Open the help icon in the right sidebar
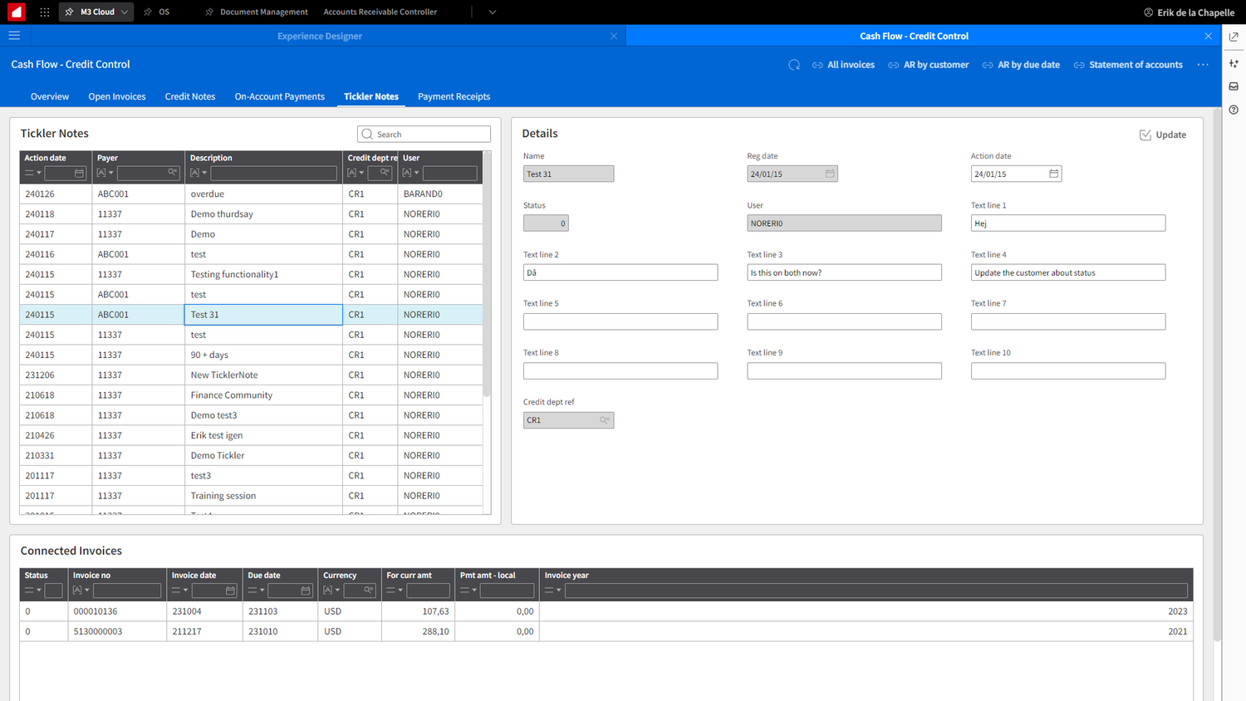 pos(1234,109)
